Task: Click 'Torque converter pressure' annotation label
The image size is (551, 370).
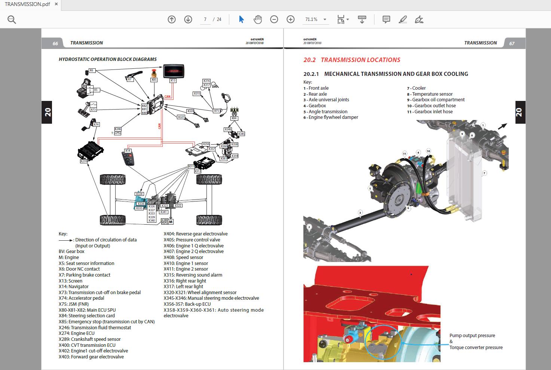Action: (x=476, y=348)
